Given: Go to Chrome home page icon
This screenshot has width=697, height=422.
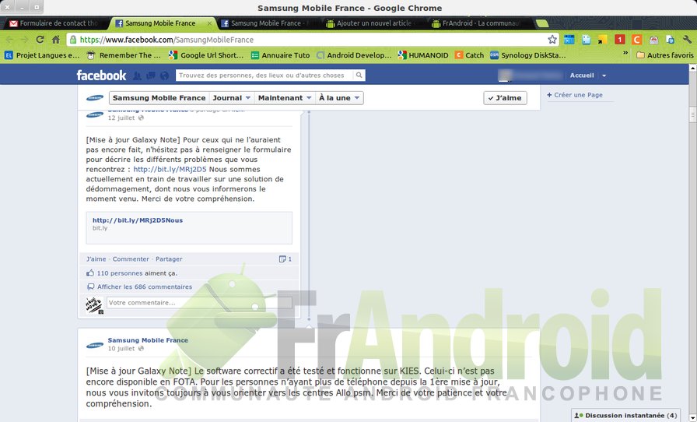Looking at the screenshot, I should 55,40.
